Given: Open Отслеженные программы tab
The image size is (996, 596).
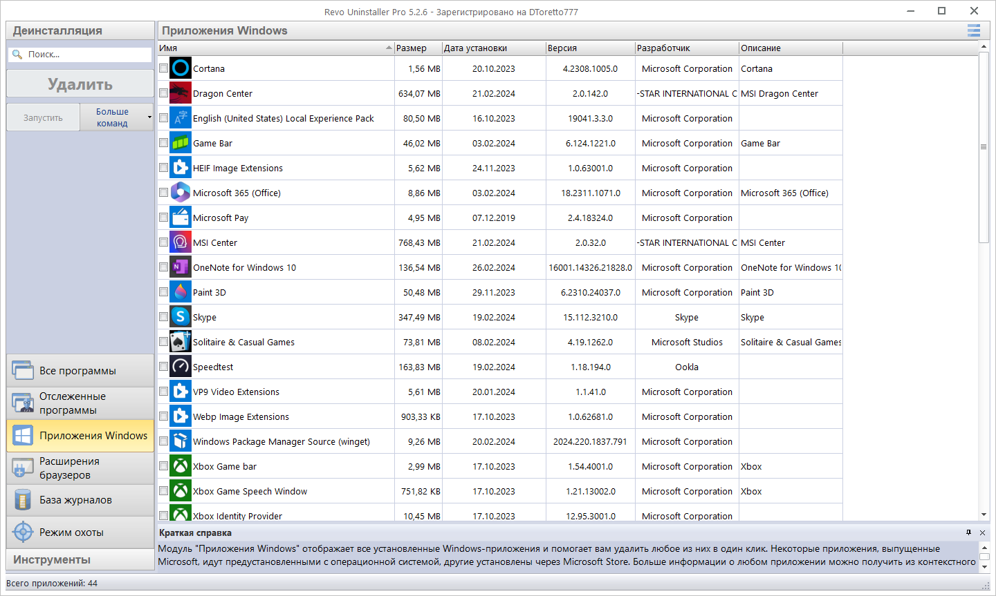Looking at the screenshot, I should click(80, 403).
